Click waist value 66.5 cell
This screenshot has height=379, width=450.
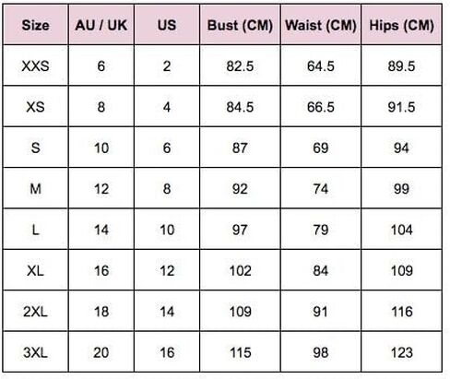pyautogui.click(x=321, y=107)
